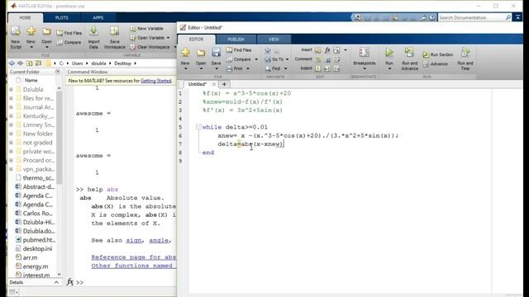Click the Find Files button in Home tab

pyautogui.click(x=69, y=33)
